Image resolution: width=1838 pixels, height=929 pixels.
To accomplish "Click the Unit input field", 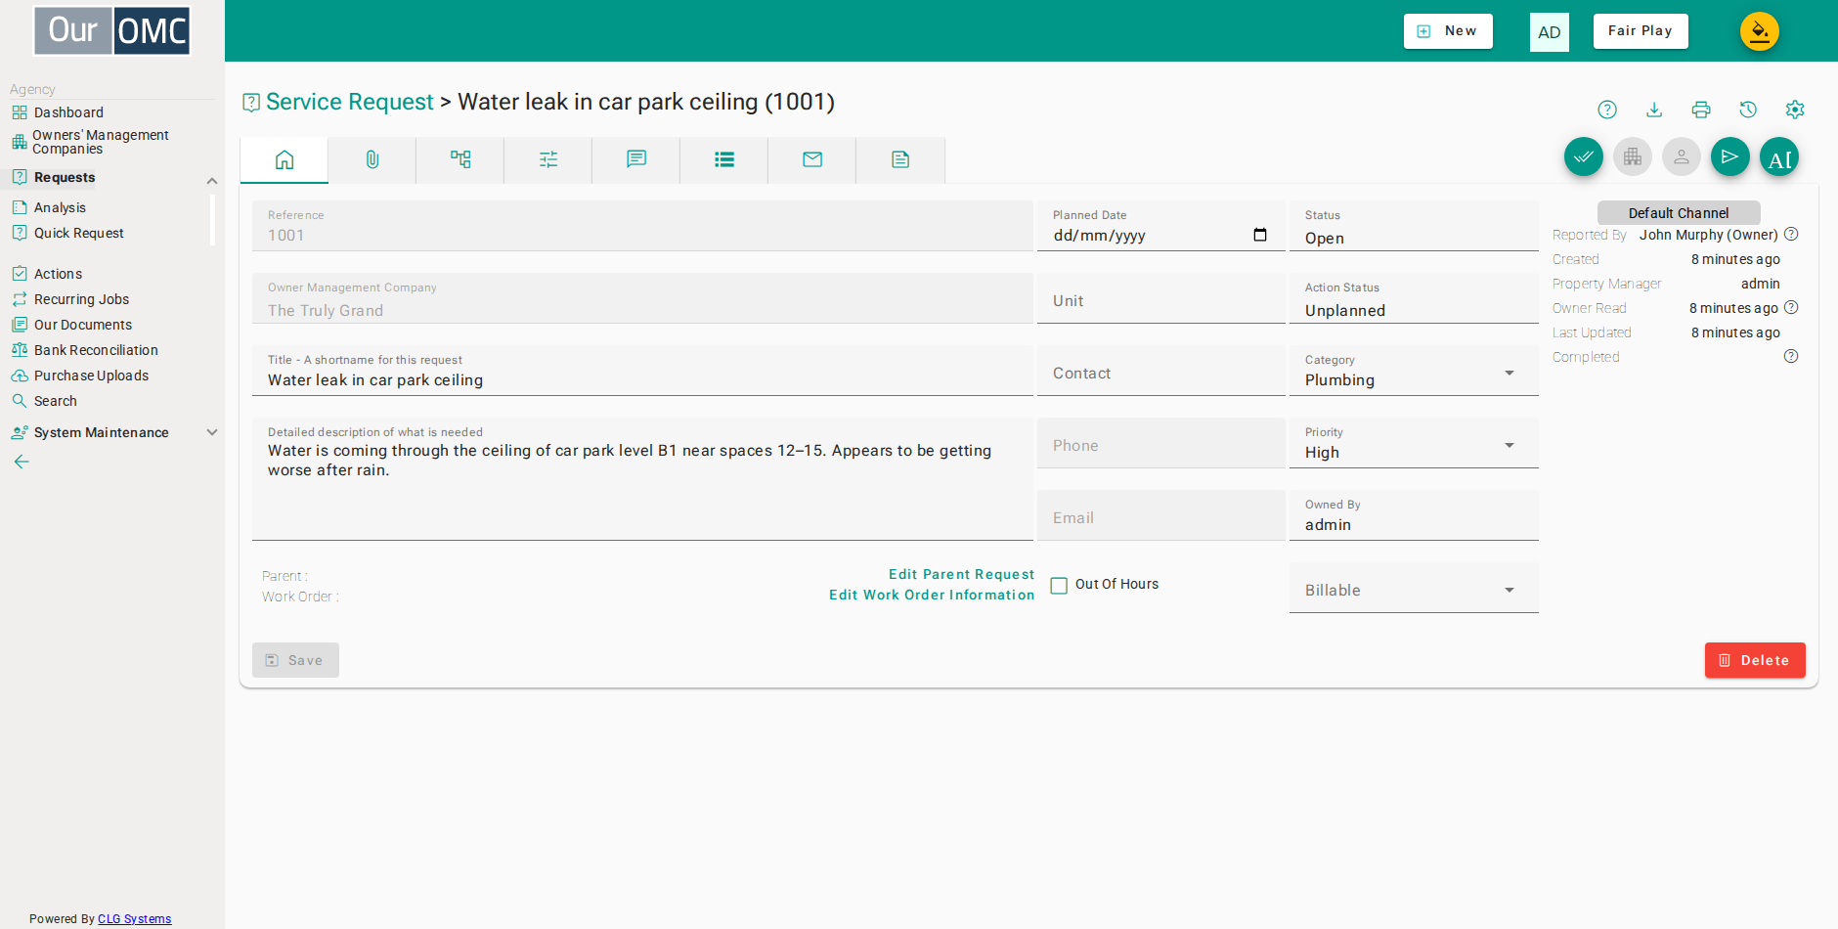I will coord(1161,299).
